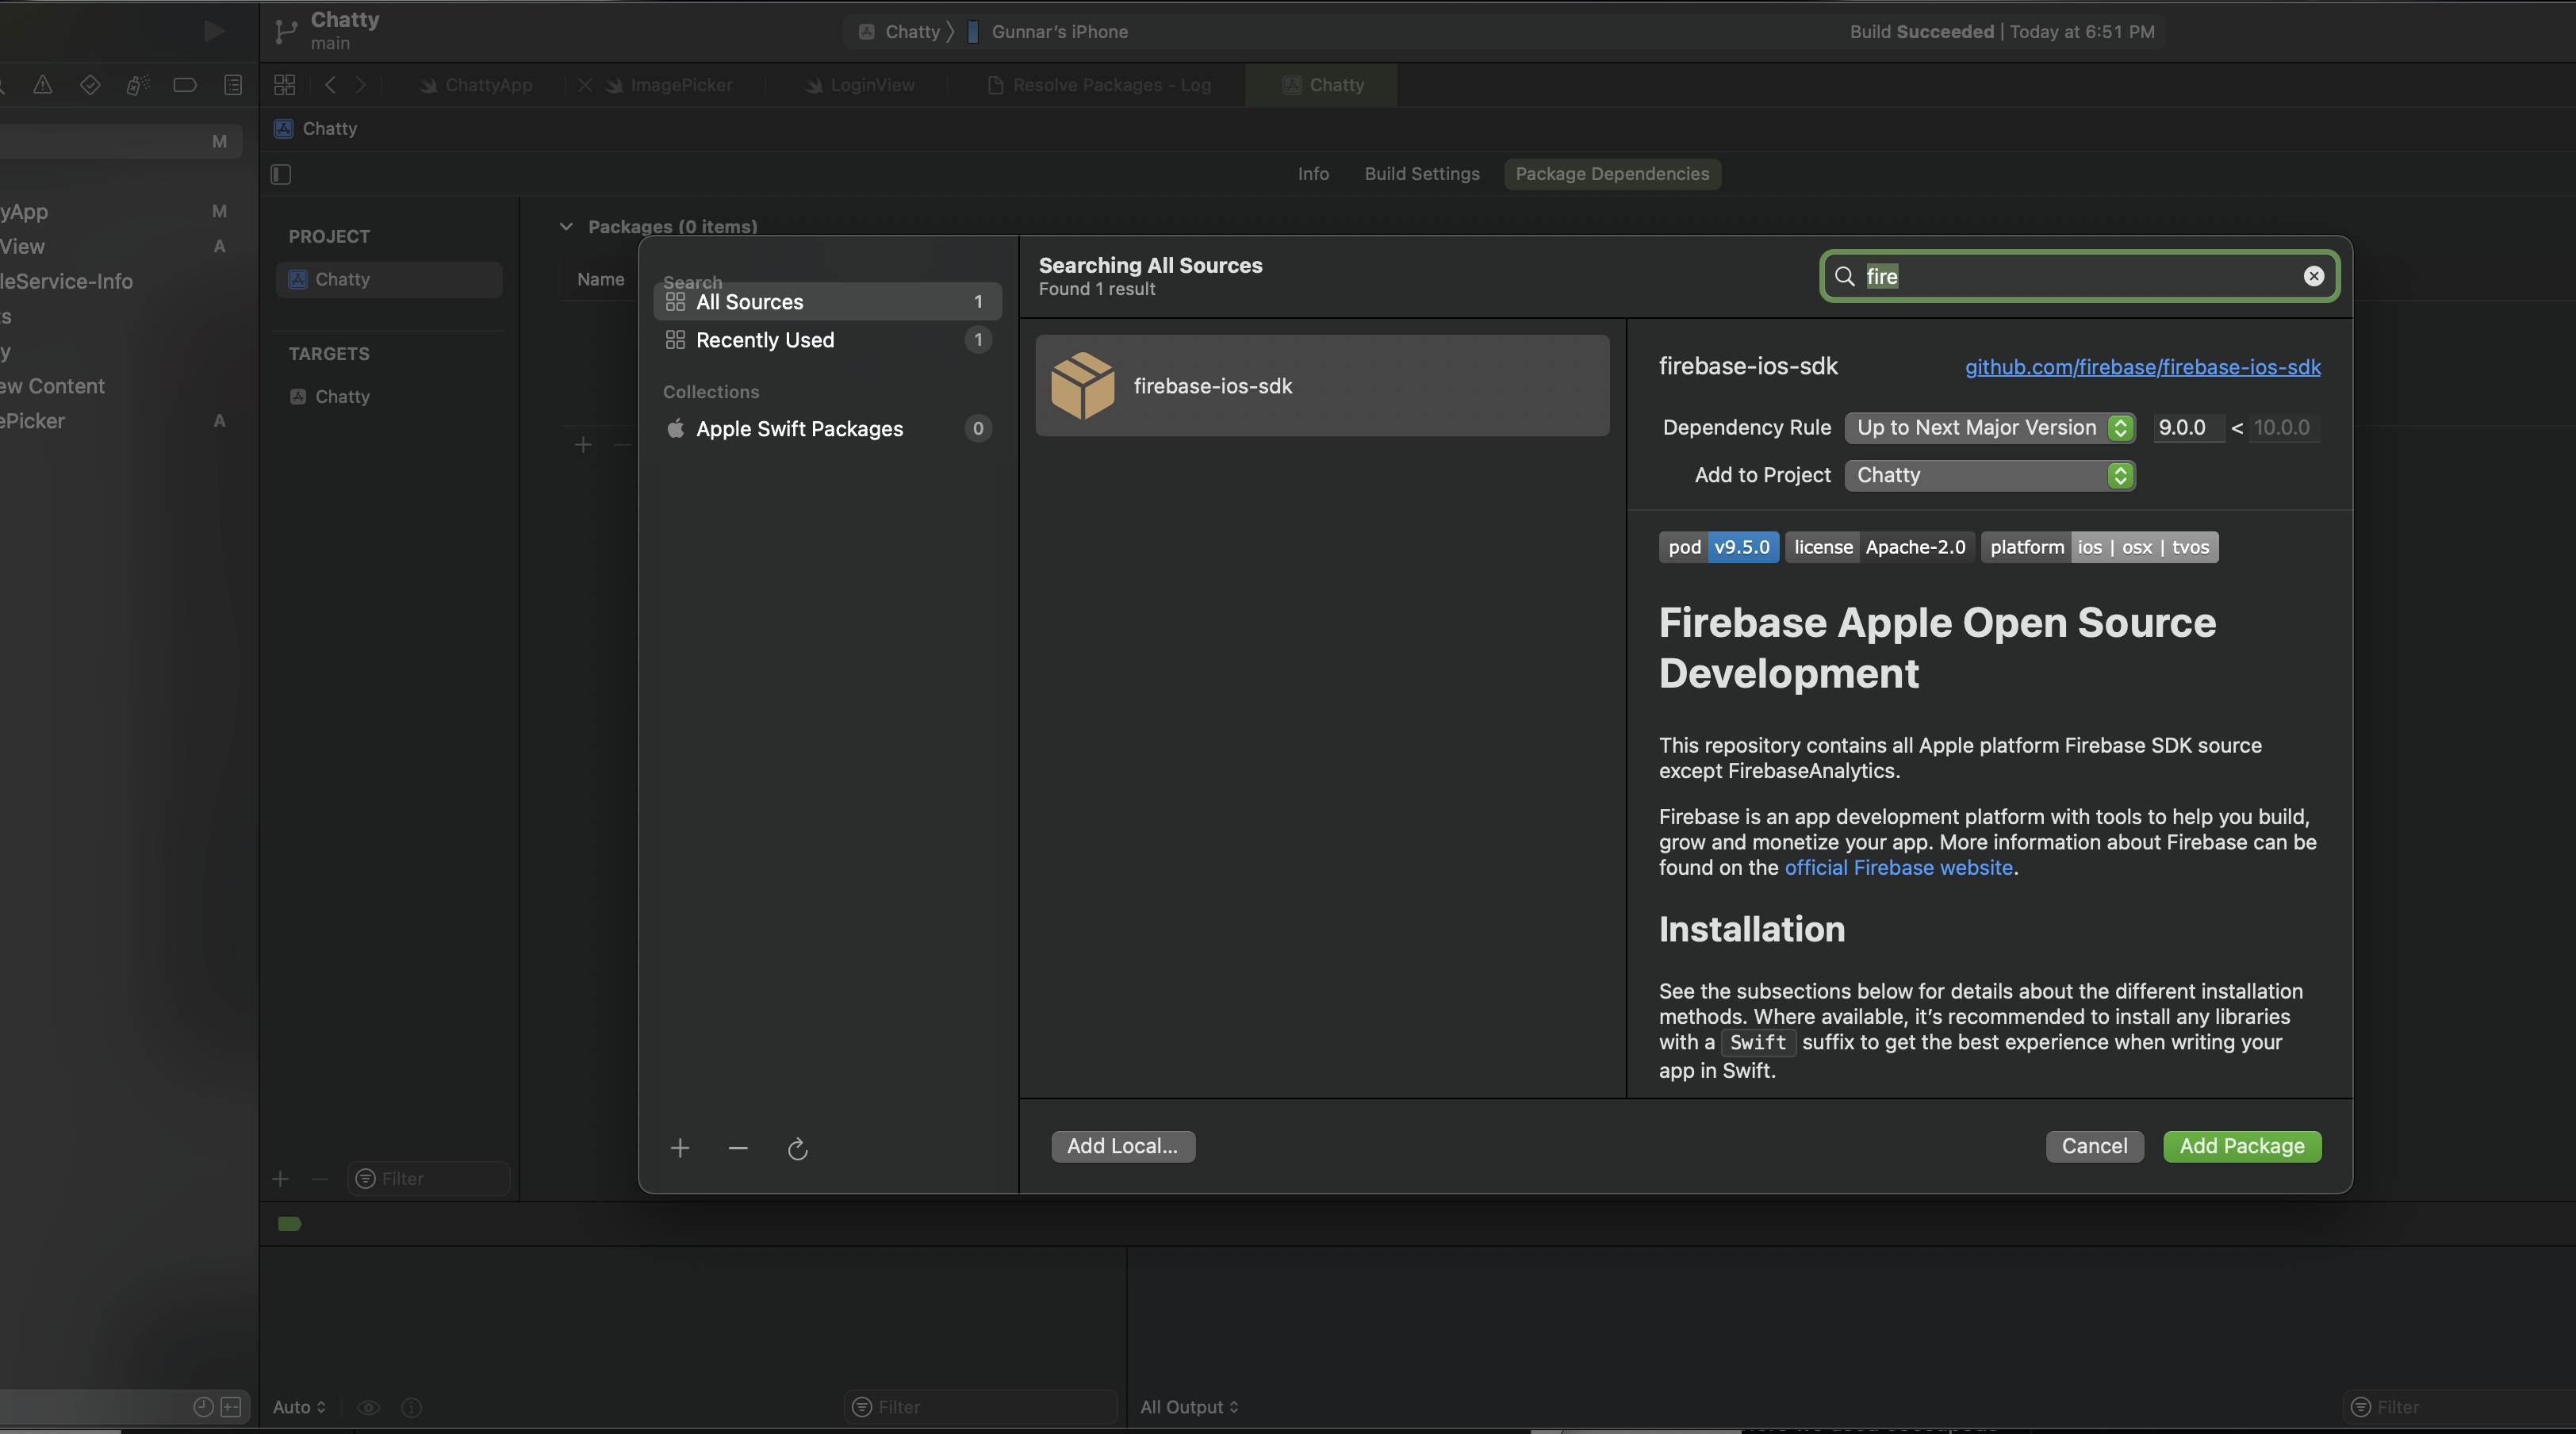Image resolution: width=2576 pixels, height=1434 pixels.
Task: Select All Sources in the sidebar
Action: pyautogui.click(x=827, y=301)
